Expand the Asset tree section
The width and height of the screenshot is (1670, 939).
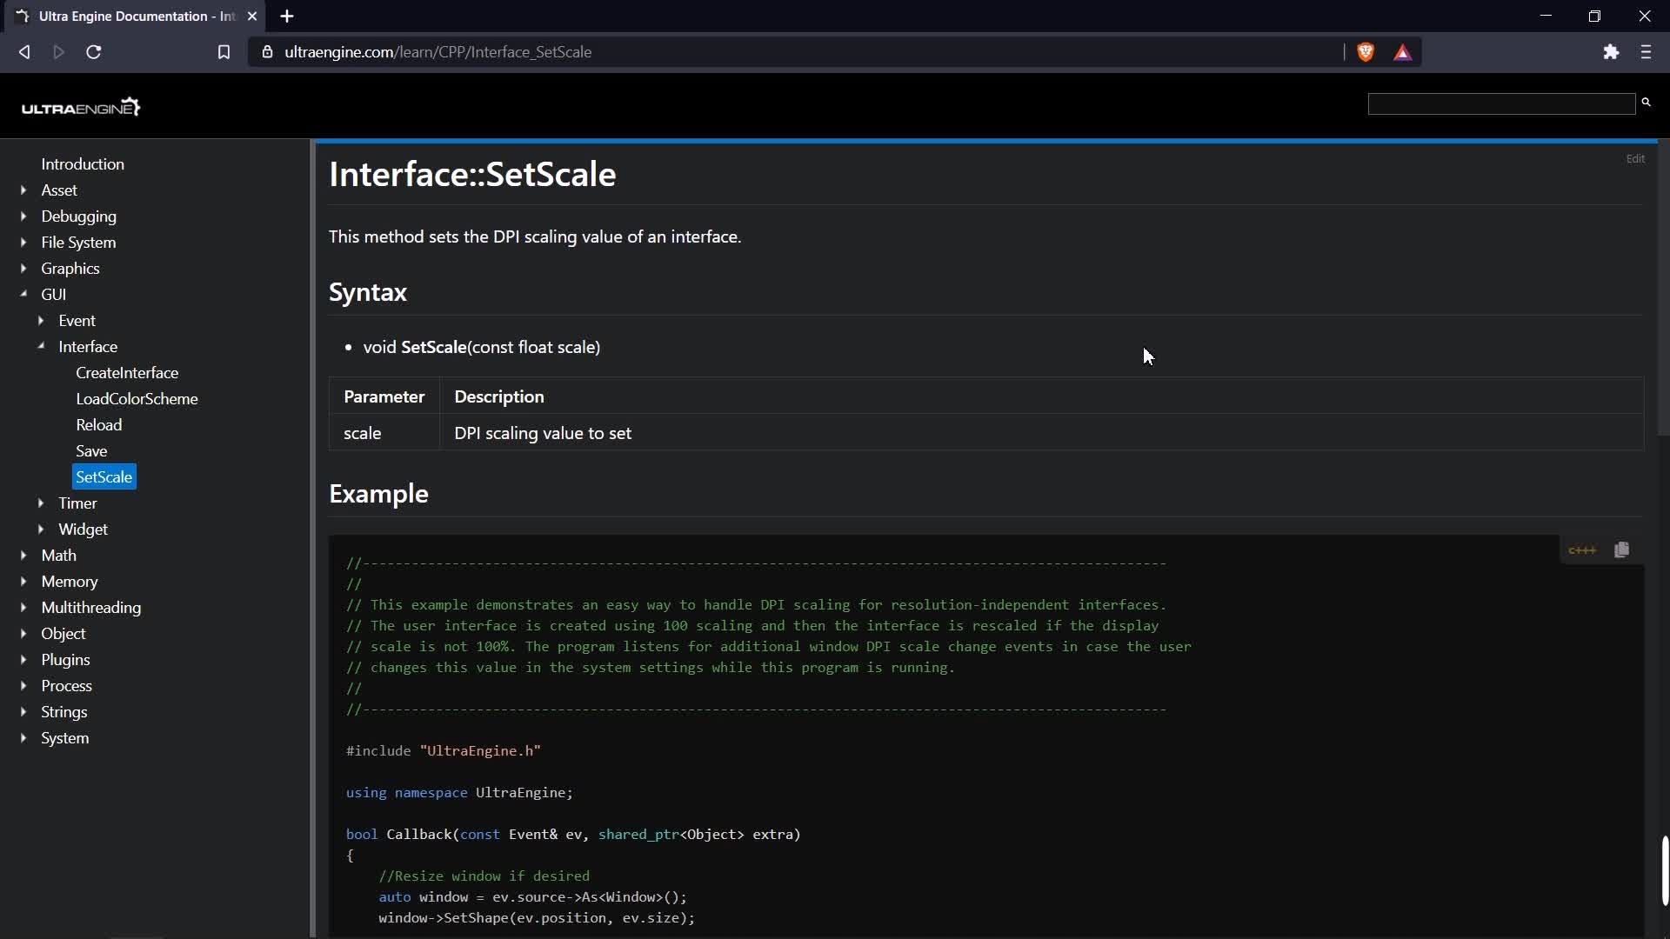23,190
